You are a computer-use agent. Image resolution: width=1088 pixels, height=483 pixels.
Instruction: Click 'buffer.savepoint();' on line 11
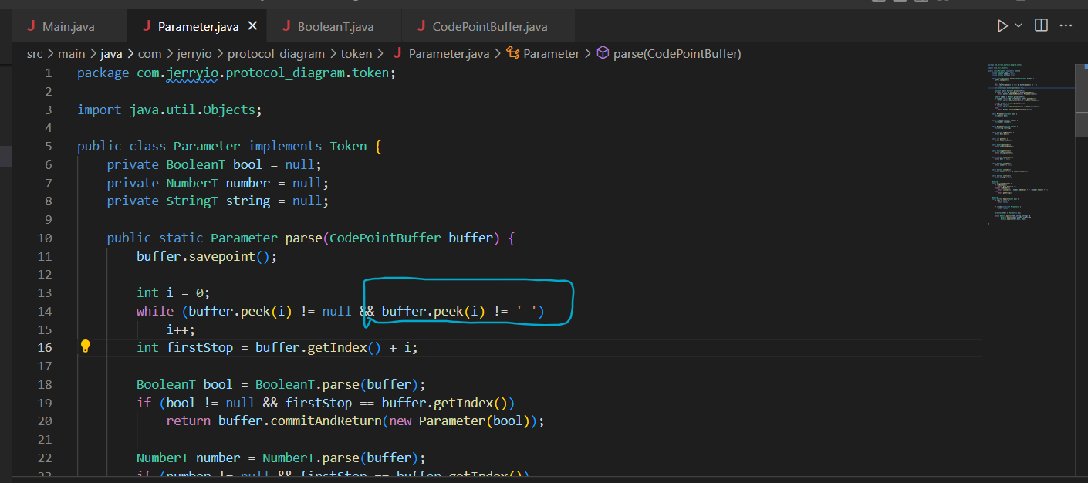(207, 256)
